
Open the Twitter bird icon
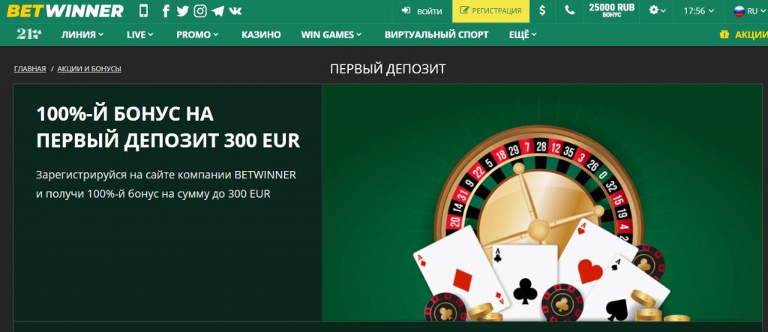pyautogui.click(x=183, y=10)
